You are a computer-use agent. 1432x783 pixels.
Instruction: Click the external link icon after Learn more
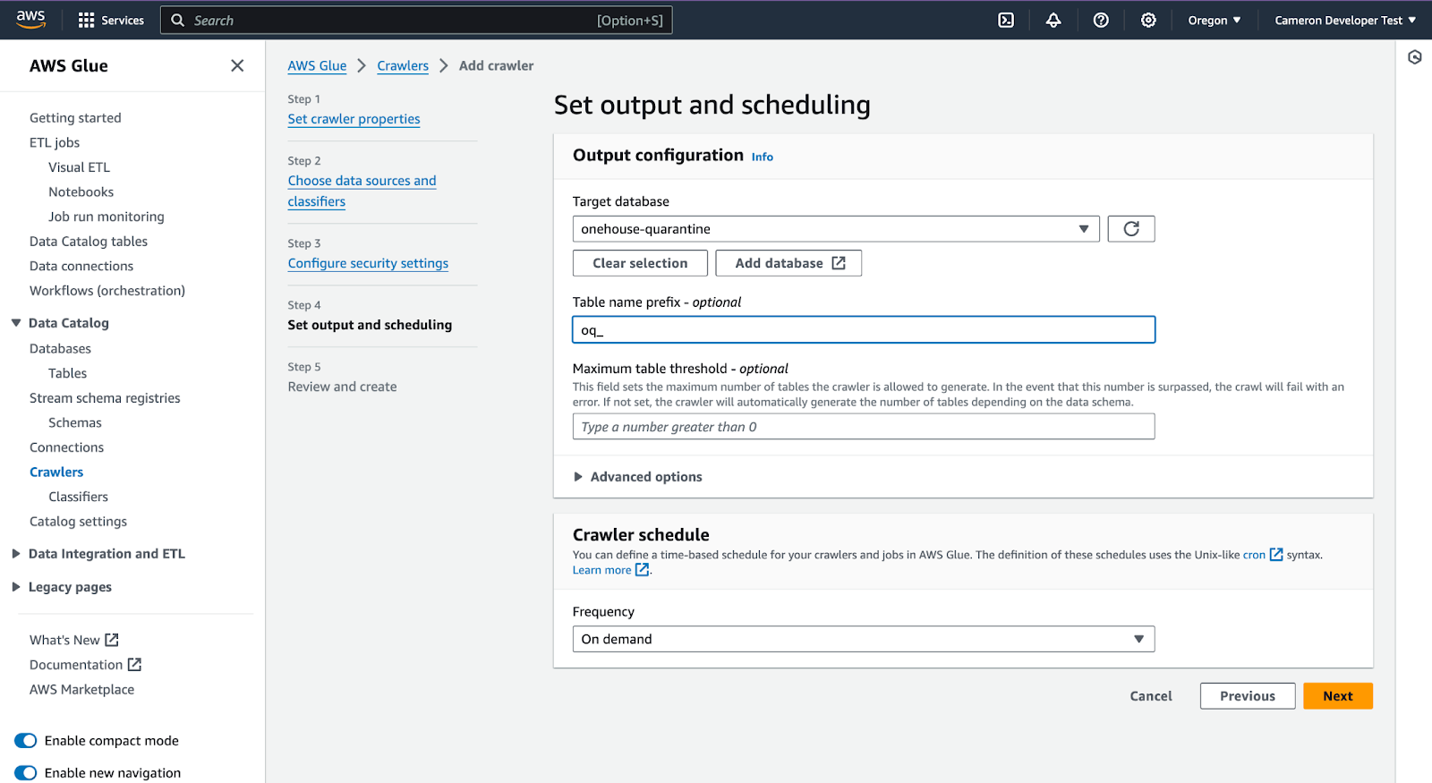click(x=642, y=570)
